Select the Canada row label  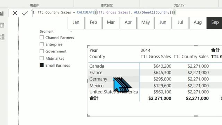(97, 66)
